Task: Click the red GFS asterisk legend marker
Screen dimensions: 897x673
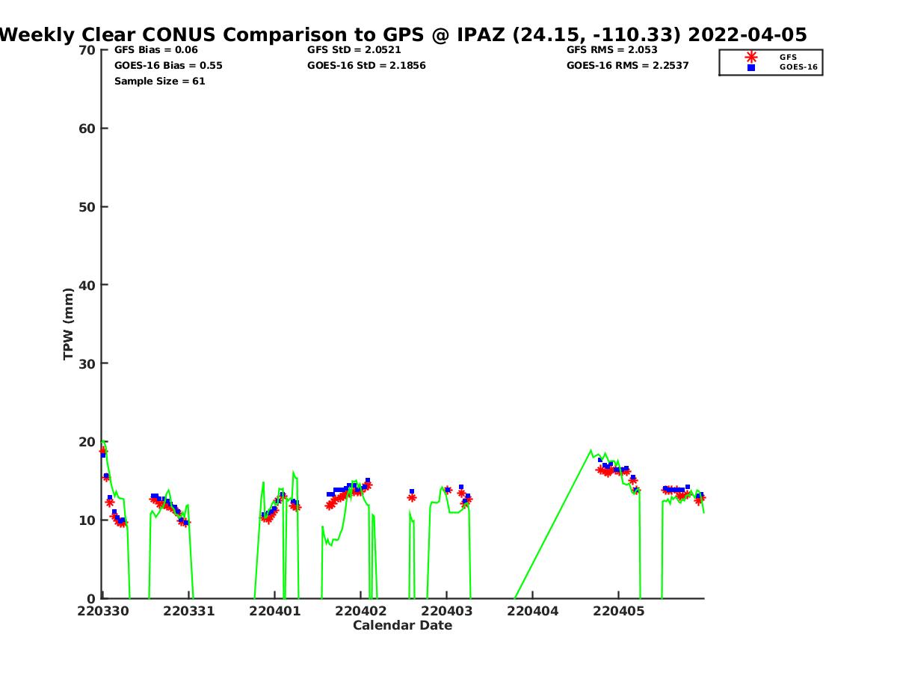Action: (x=751, y=57)
